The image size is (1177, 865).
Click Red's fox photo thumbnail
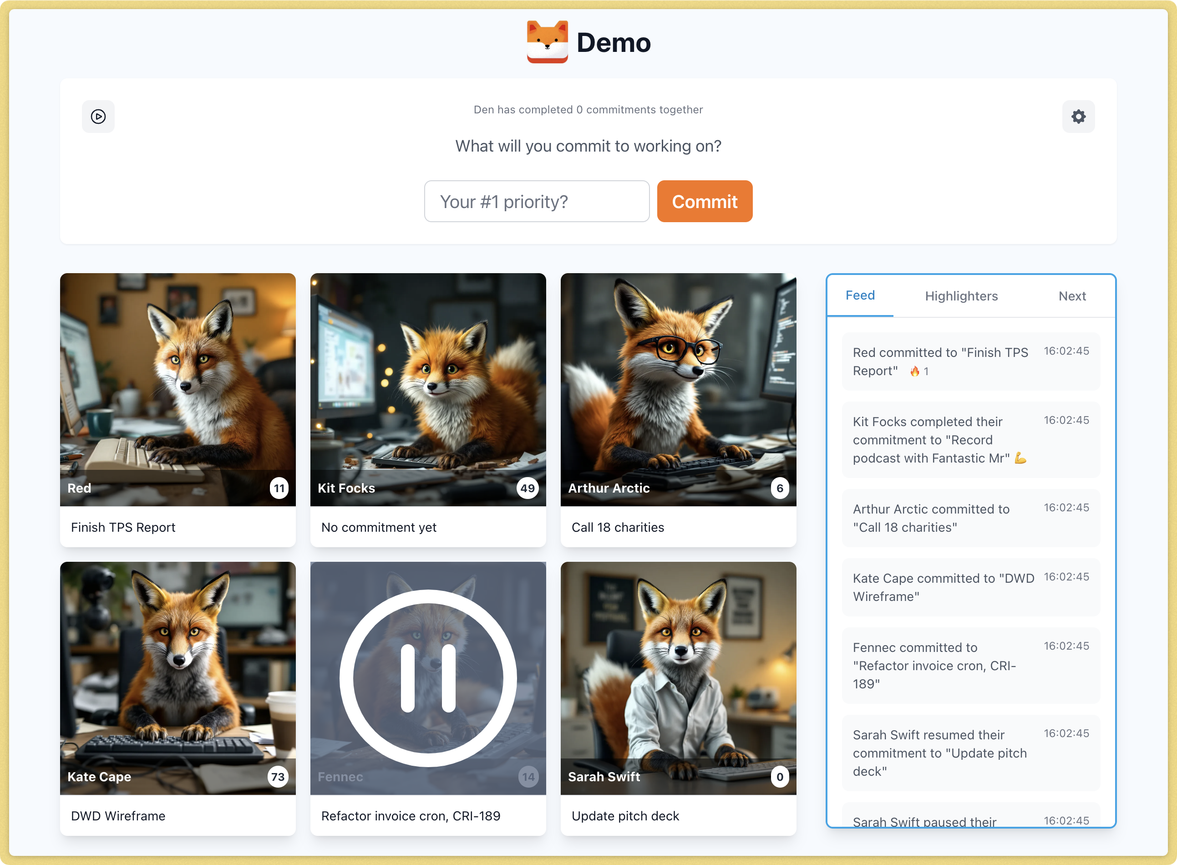[x=178, y=389]
